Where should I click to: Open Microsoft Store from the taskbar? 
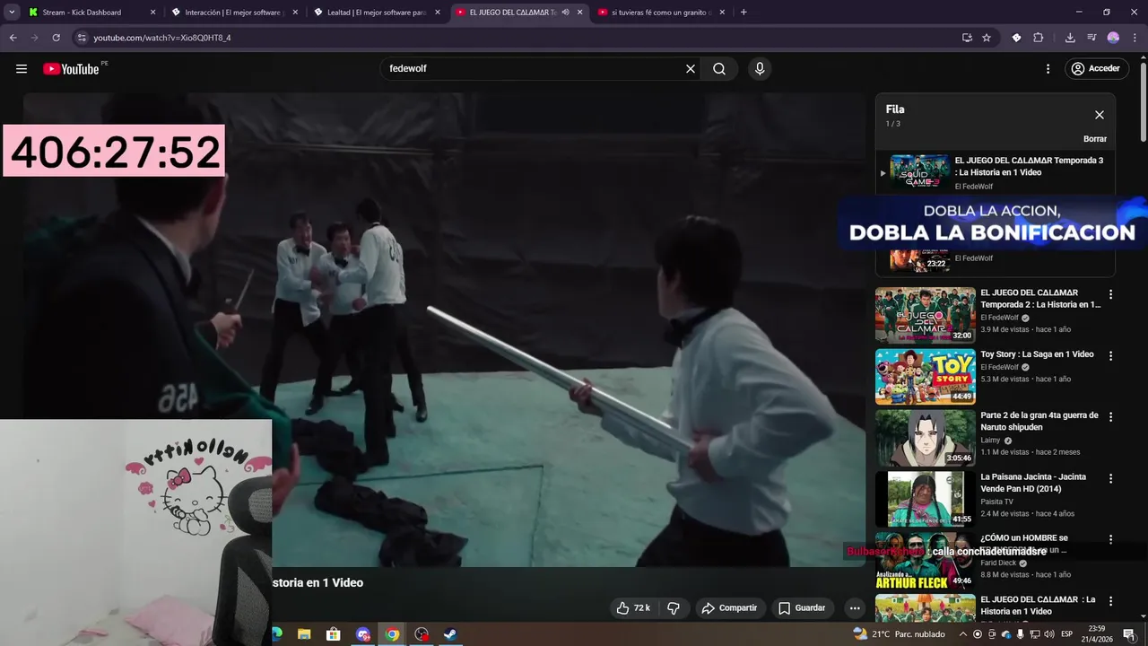coord(334,634)
